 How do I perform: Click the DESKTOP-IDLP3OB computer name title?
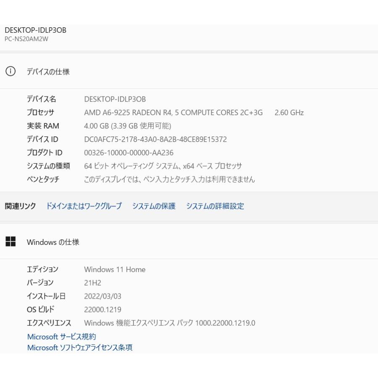point(35,30)
